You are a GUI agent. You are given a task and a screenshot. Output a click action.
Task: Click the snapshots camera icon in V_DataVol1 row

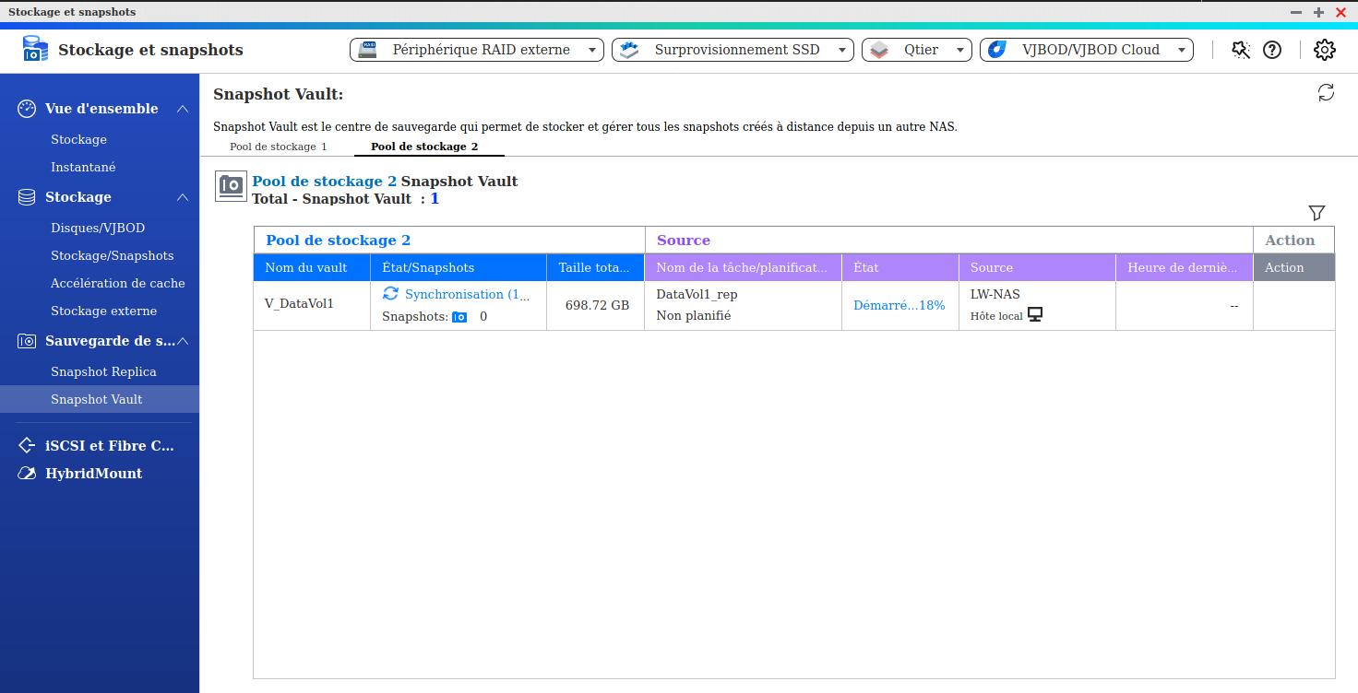pyautogui.click(x=459, y=317)
